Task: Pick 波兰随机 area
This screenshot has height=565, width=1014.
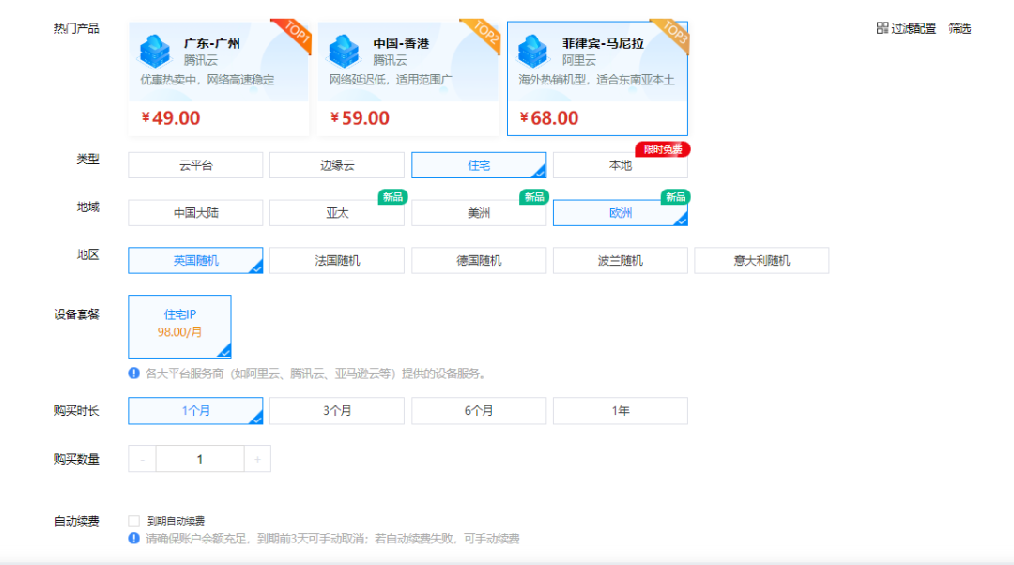Action: tap(621, 261)
